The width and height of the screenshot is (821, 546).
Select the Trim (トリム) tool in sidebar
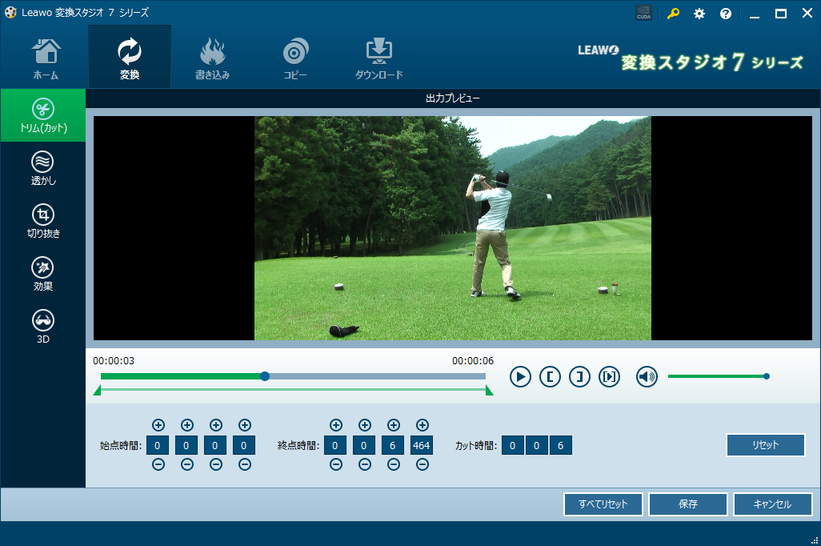point(43,116)
